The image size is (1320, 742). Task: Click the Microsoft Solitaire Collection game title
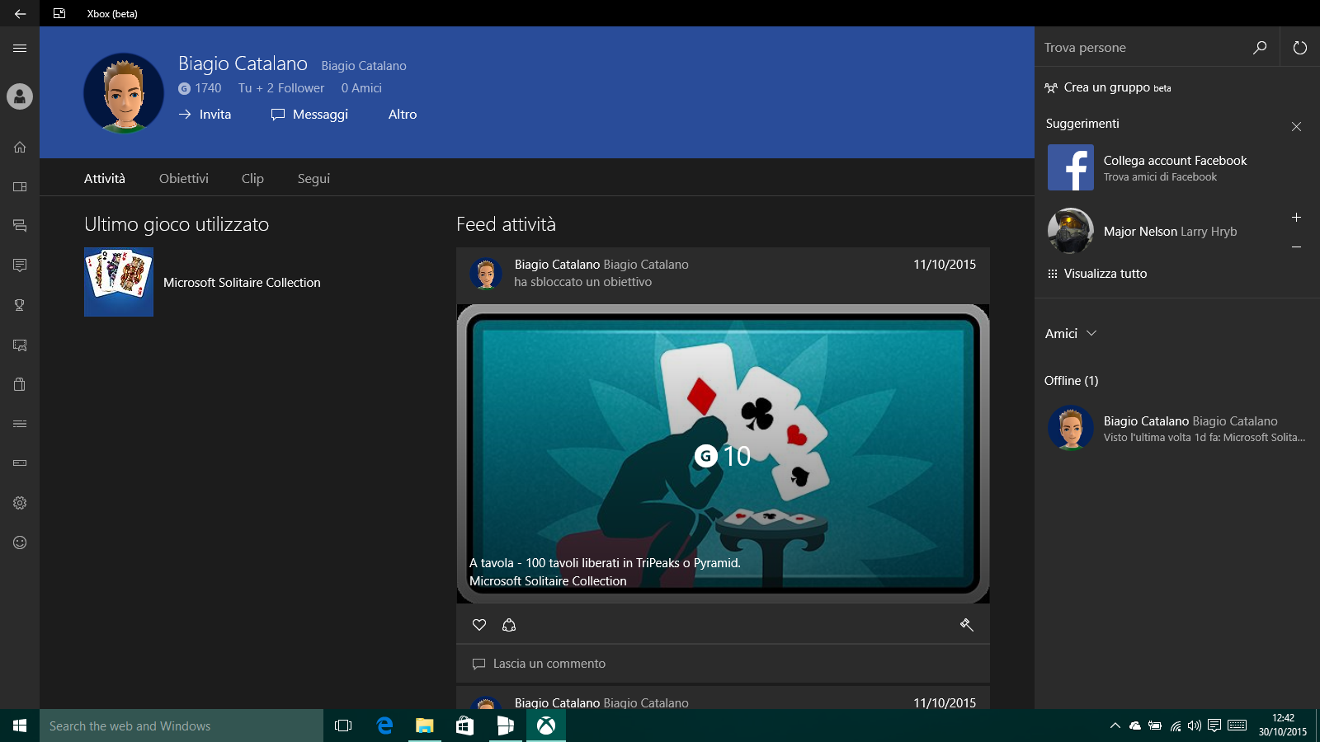point(242,282)
